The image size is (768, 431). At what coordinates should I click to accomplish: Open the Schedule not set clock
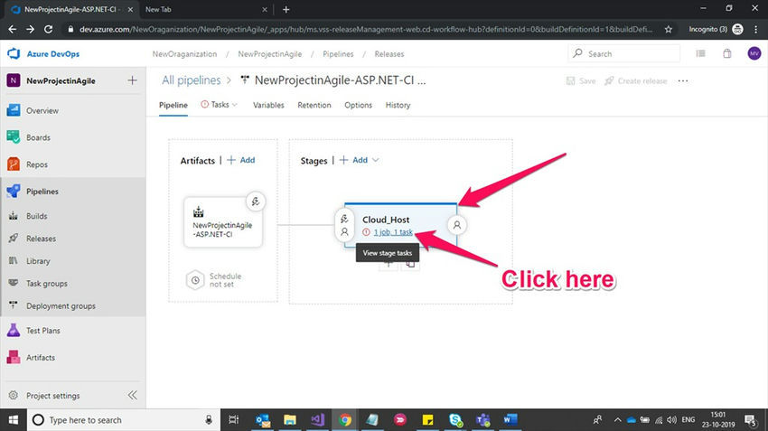tap(195, 280)
